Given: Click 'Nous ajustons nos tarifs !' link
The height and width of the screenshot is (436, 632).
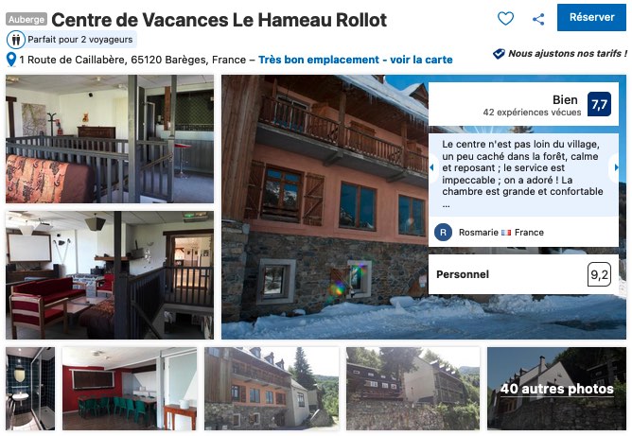Looking at the screenshot, I should tap(568, 53).
